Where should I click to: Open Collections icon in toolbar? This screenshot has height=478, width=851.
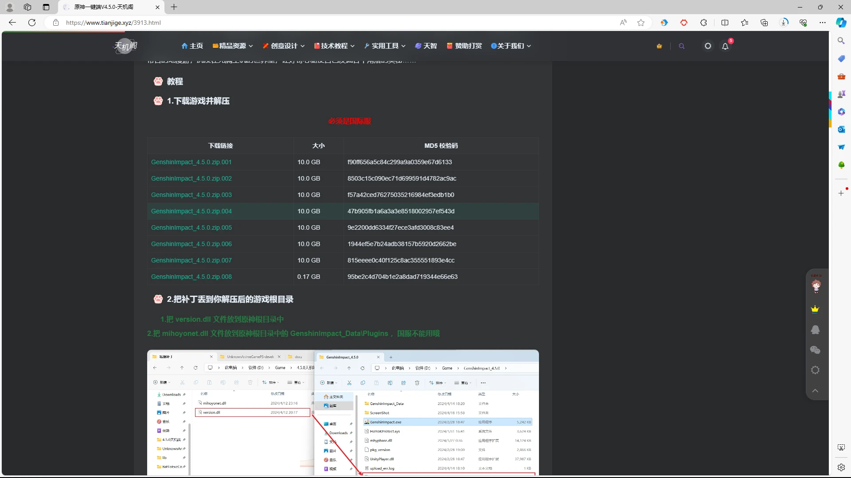click(764, 23)
